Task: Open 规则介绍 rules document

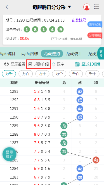Action: coord(39,64)
